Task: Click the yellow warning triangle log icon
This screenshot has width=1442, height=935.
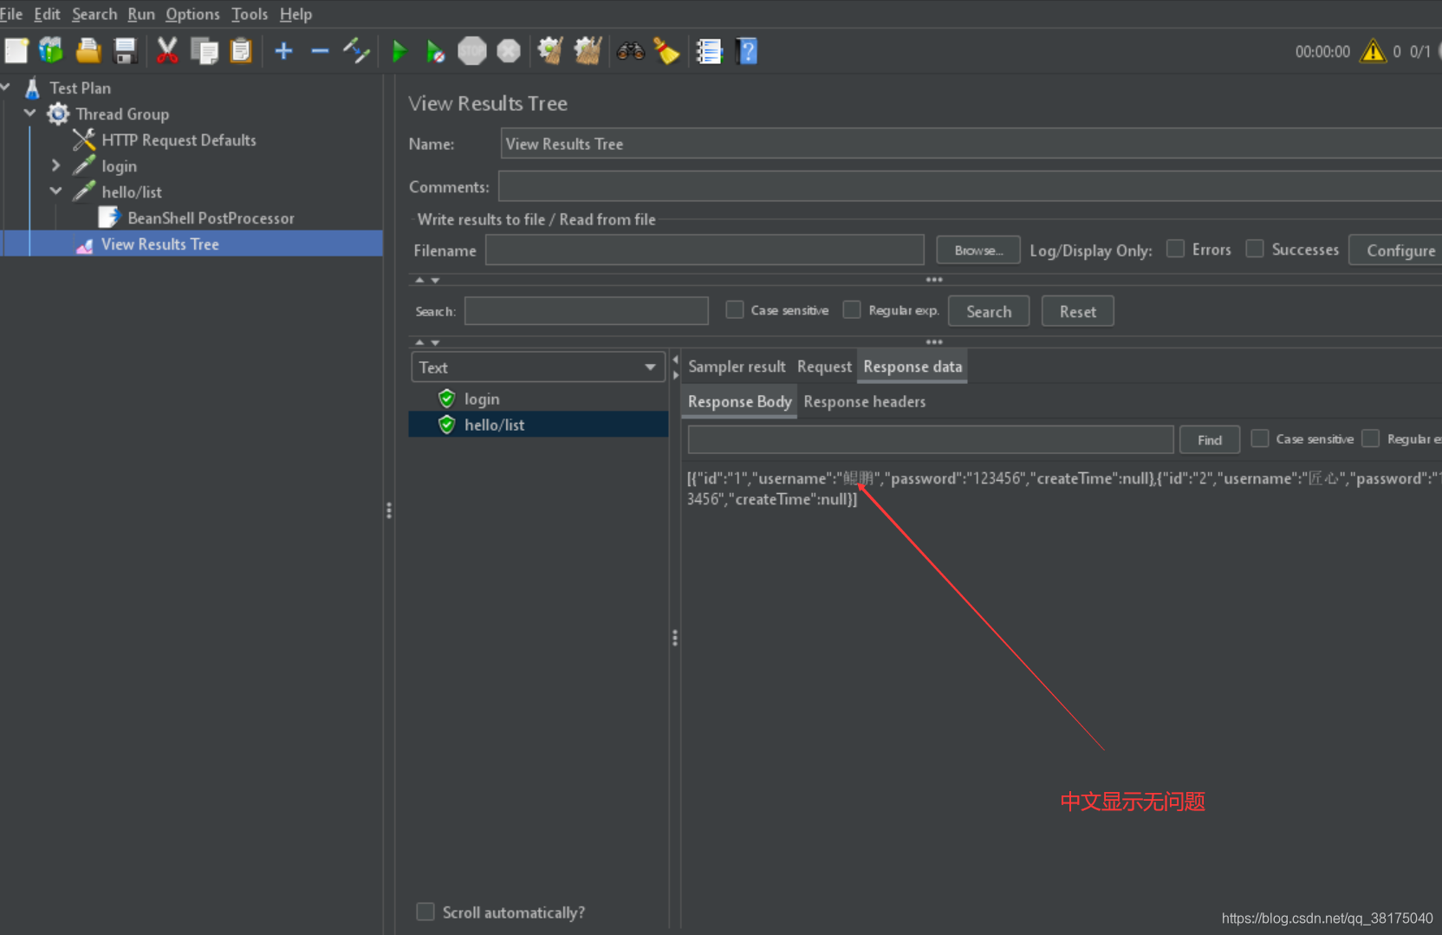Action: (1373, 51)
